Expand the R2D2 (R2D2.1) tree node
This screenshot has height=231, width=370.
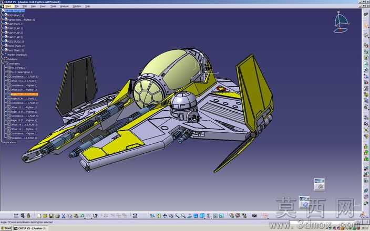pos(2,41)
